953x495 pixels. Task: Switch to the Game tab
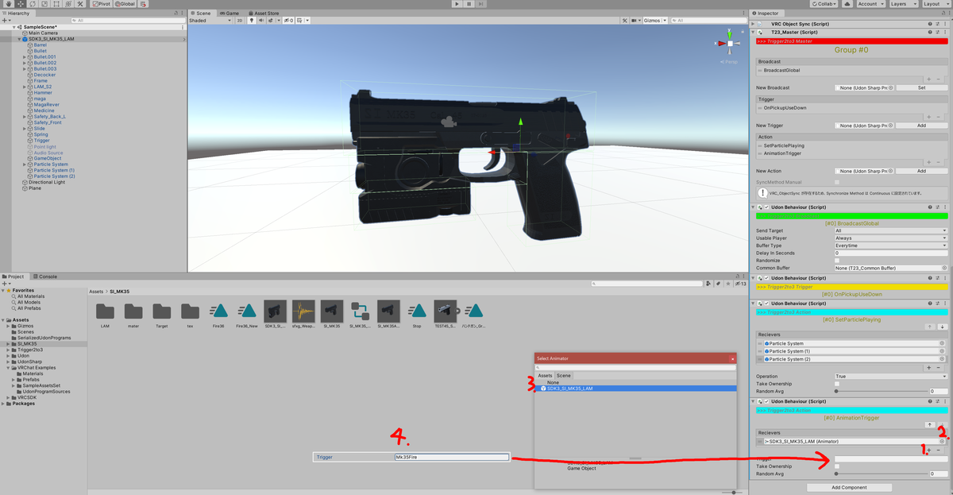pos(229,14)
